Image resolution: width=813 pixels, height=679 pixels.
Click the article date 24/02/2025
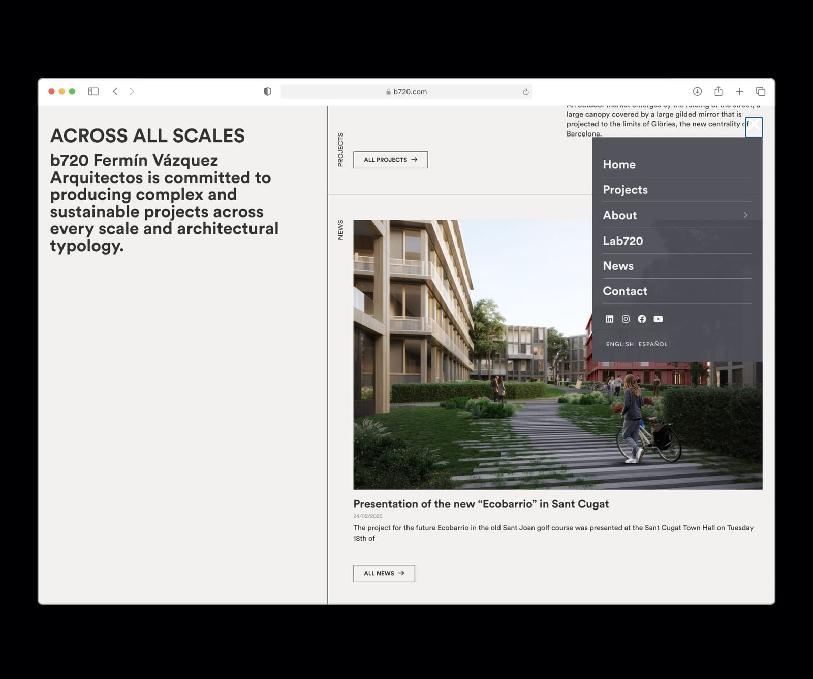(x=368, y=516)
